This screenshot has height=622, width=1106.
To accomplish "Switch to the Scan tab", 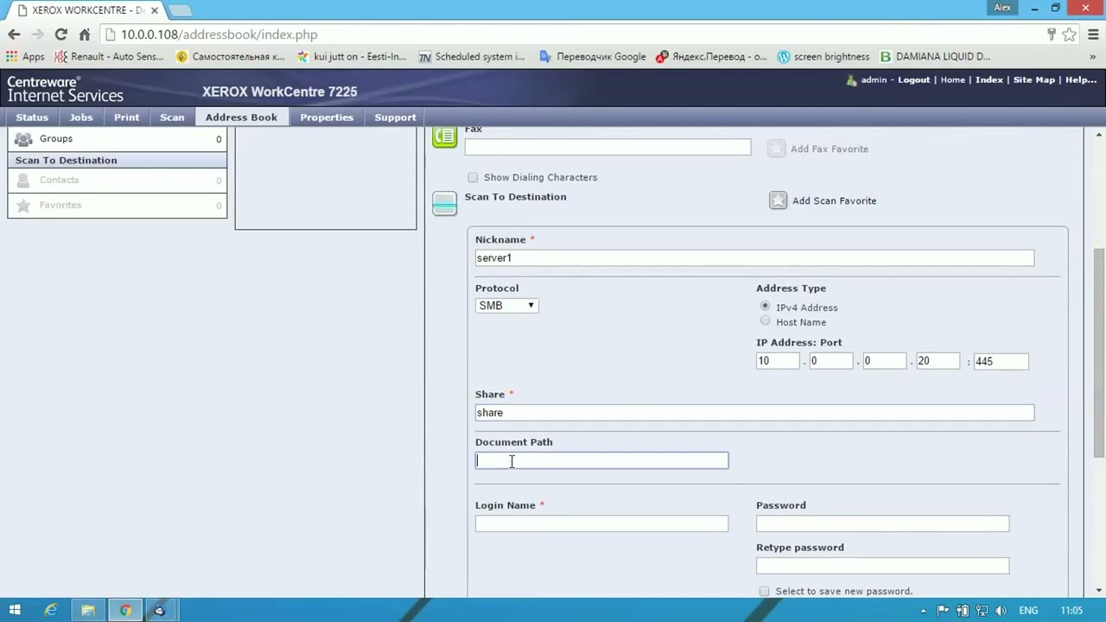I will [x=172, y=117].
